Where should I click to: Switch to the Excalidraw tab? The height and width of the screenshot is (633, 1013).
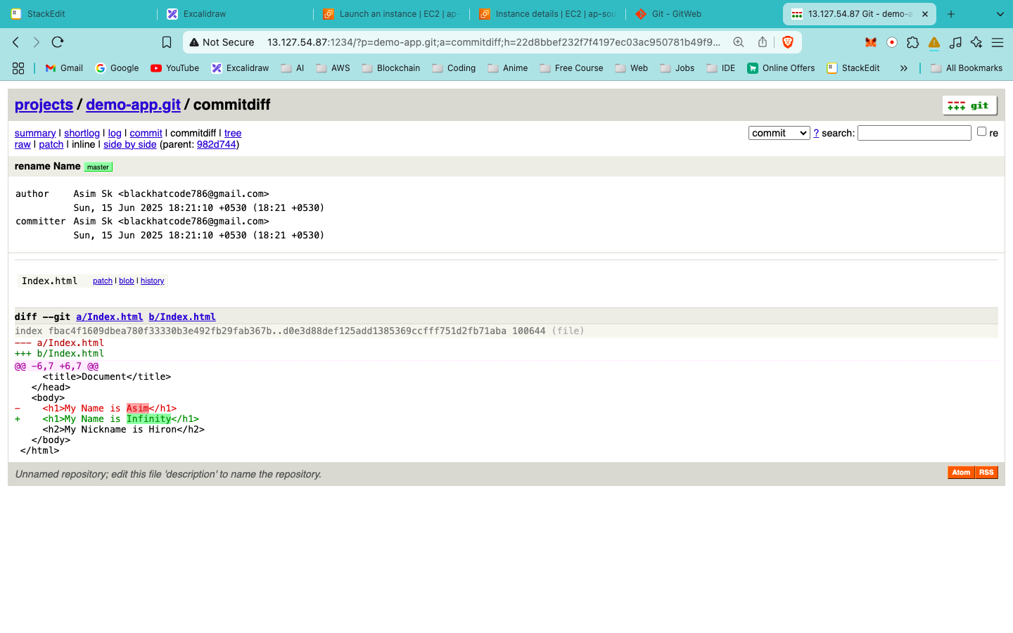click(x=236, y=14)
